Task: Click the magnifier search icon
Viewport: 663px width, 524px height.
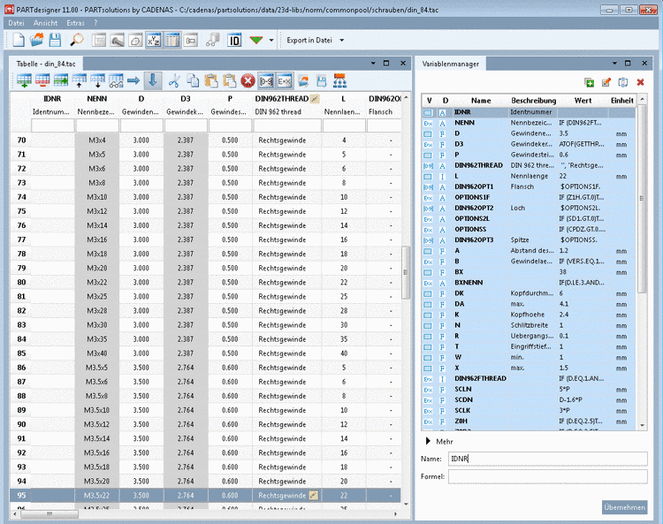Action: coord(78,40)
